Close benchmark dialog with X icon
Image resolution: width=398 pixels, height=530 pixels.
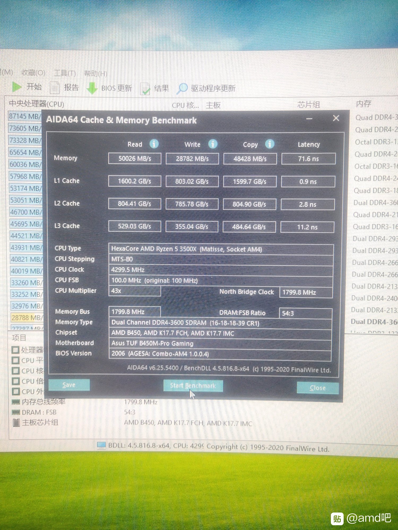click(x=336, y=118)
